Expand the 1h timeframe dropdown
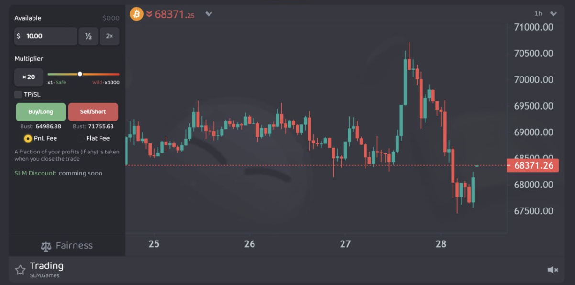575x285 pixels. pos(553,14)
